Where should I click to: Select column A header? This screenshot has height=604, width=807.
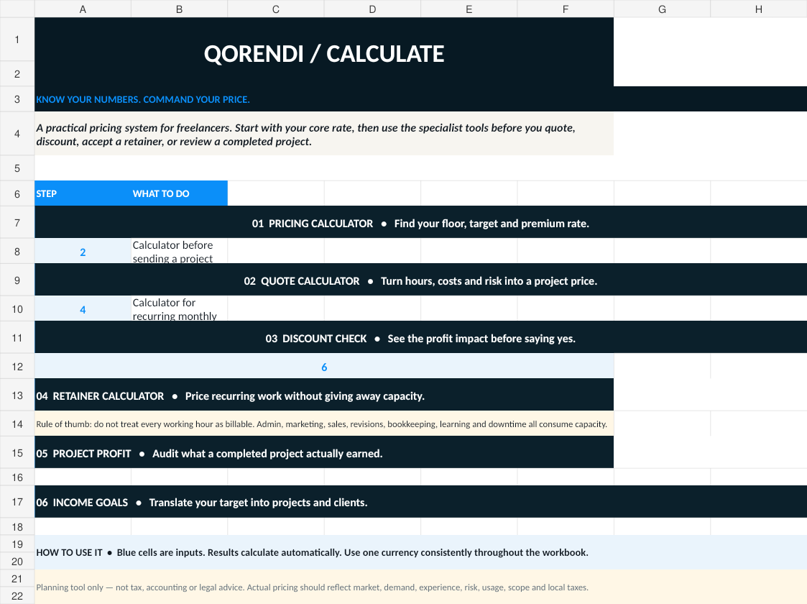pos(83,9)
